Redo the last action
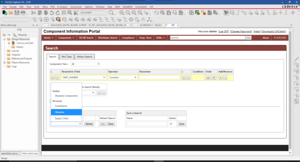Image resolution: width=300 pixels, height=162 pixels. click(x=57, y=13)
